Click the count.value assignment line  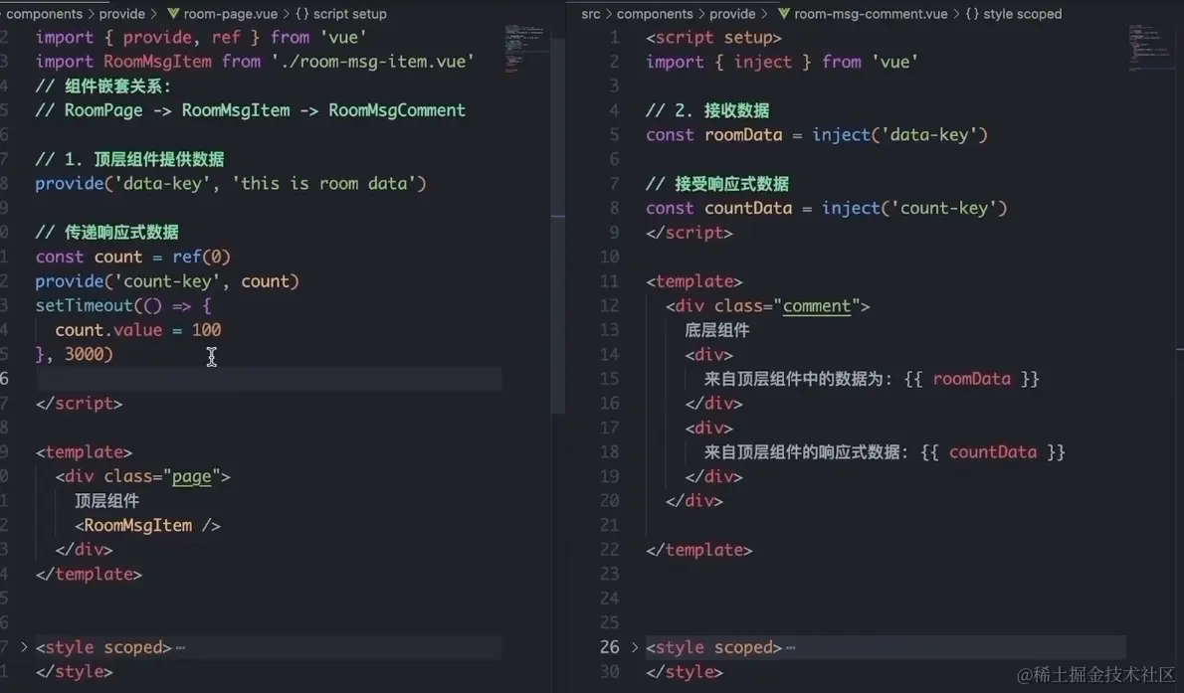point(138,330)
